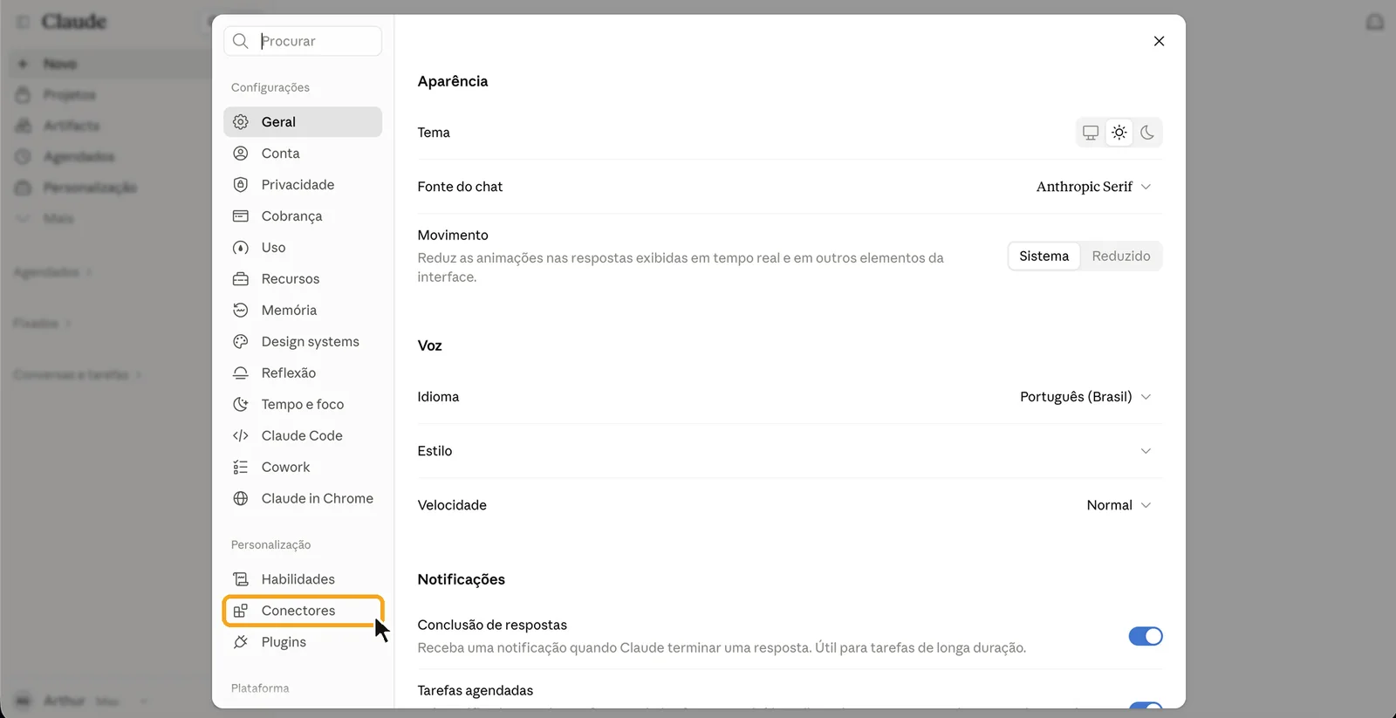Click the Claude Code brackets icon
The image size is (1396, 718).
(241, 436)
